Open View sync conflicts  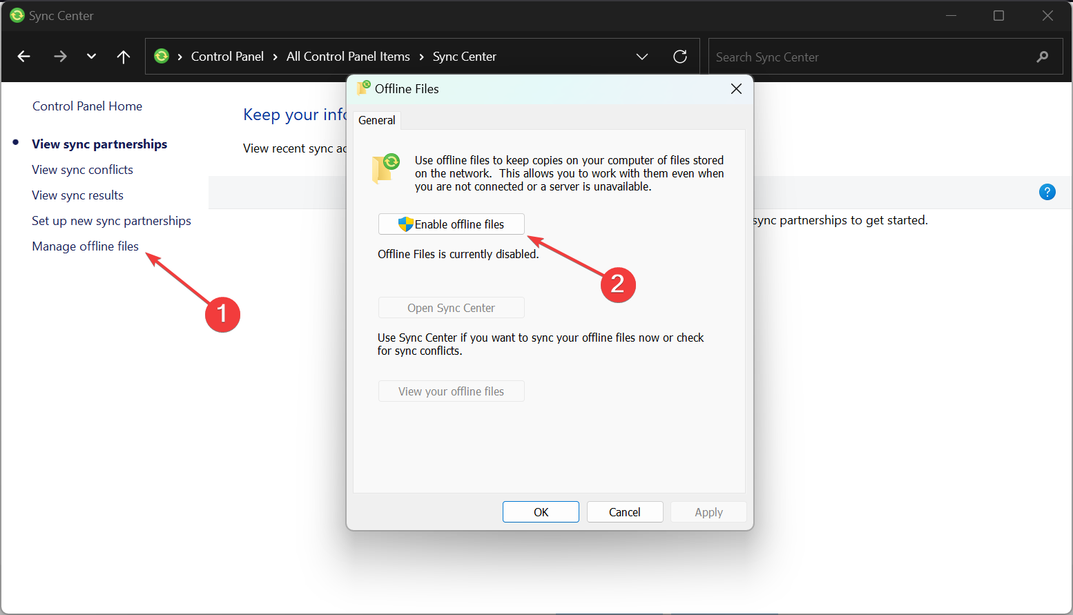point(82,170)
